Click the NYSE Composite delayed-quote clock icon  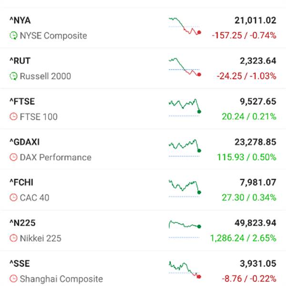coord(13,36)
